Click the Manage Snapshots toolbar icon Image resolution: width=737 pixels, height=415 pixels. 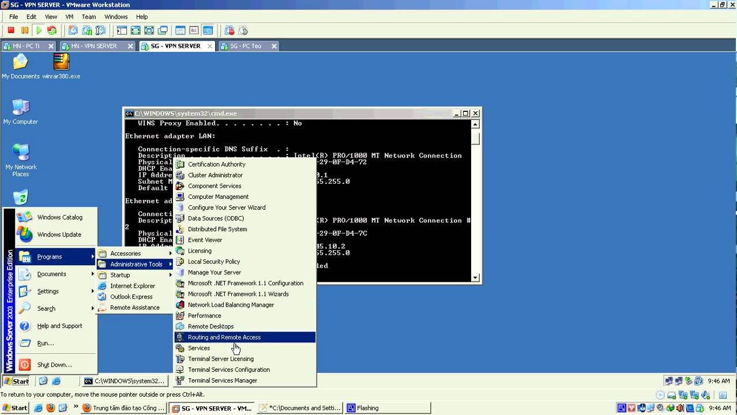click(101, 31)
